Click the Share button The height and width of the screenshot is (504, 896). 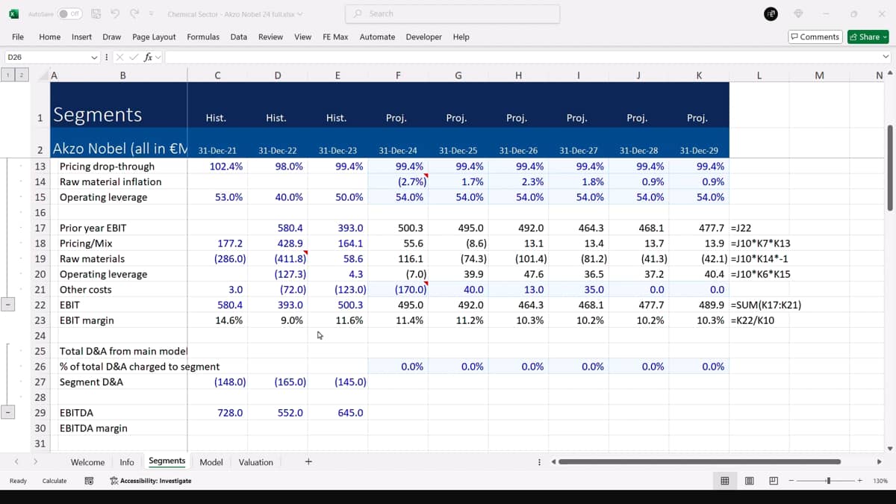[x=868, y=37]
